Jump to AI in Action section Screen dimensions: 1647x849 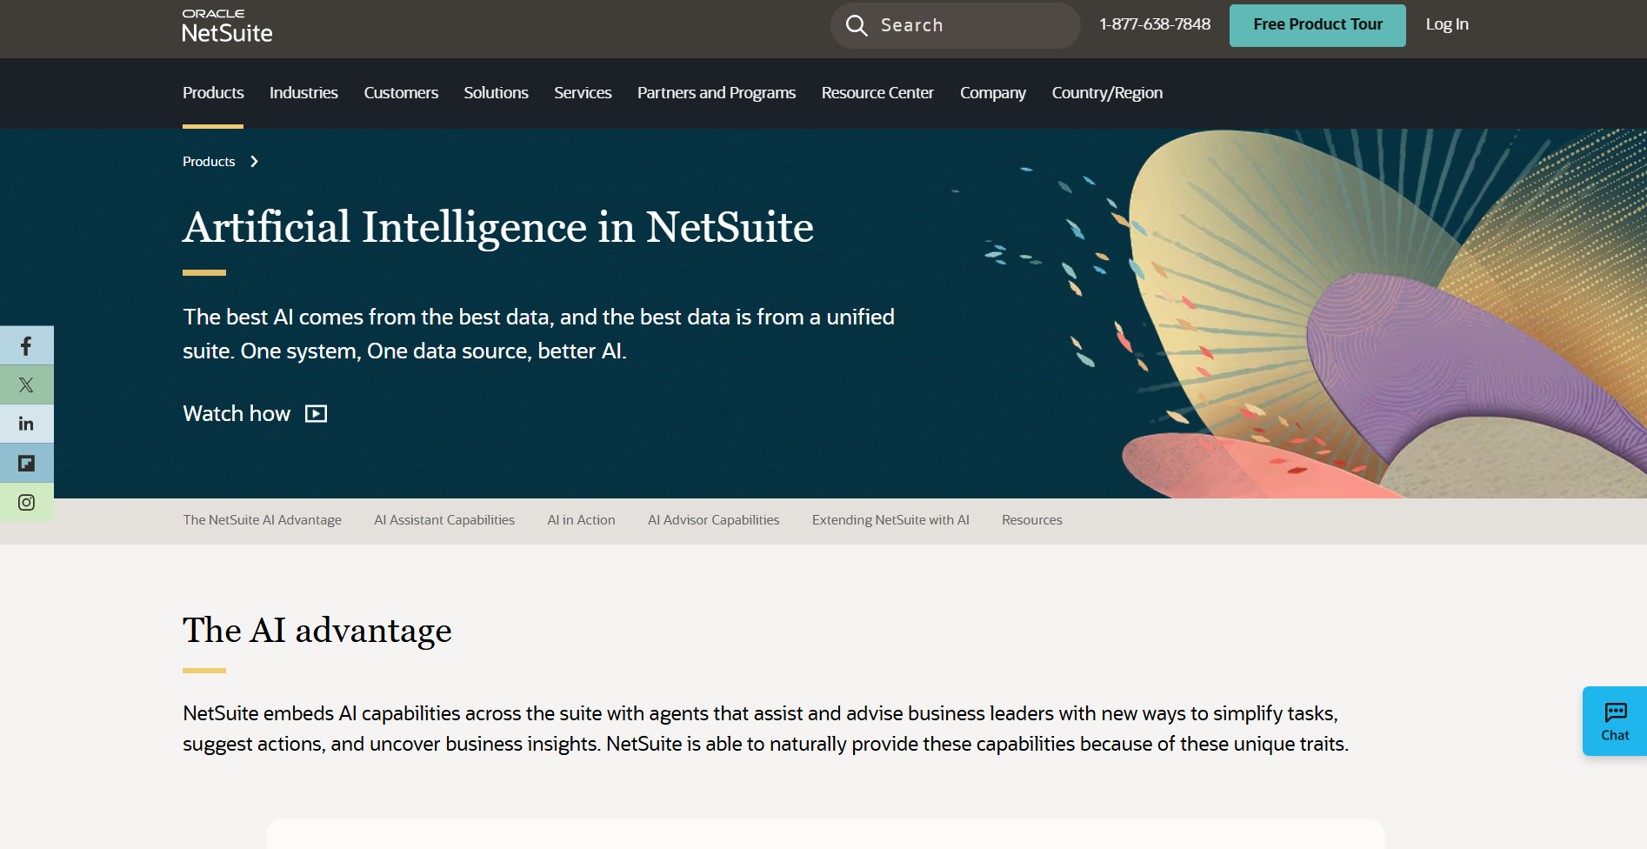tap(581, 520)
